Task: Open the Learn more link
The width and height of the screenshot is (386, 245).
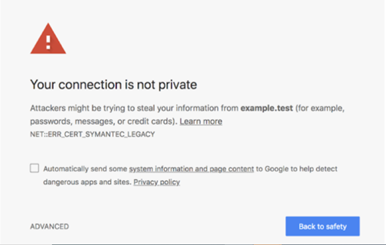Action: click(201, 121)
